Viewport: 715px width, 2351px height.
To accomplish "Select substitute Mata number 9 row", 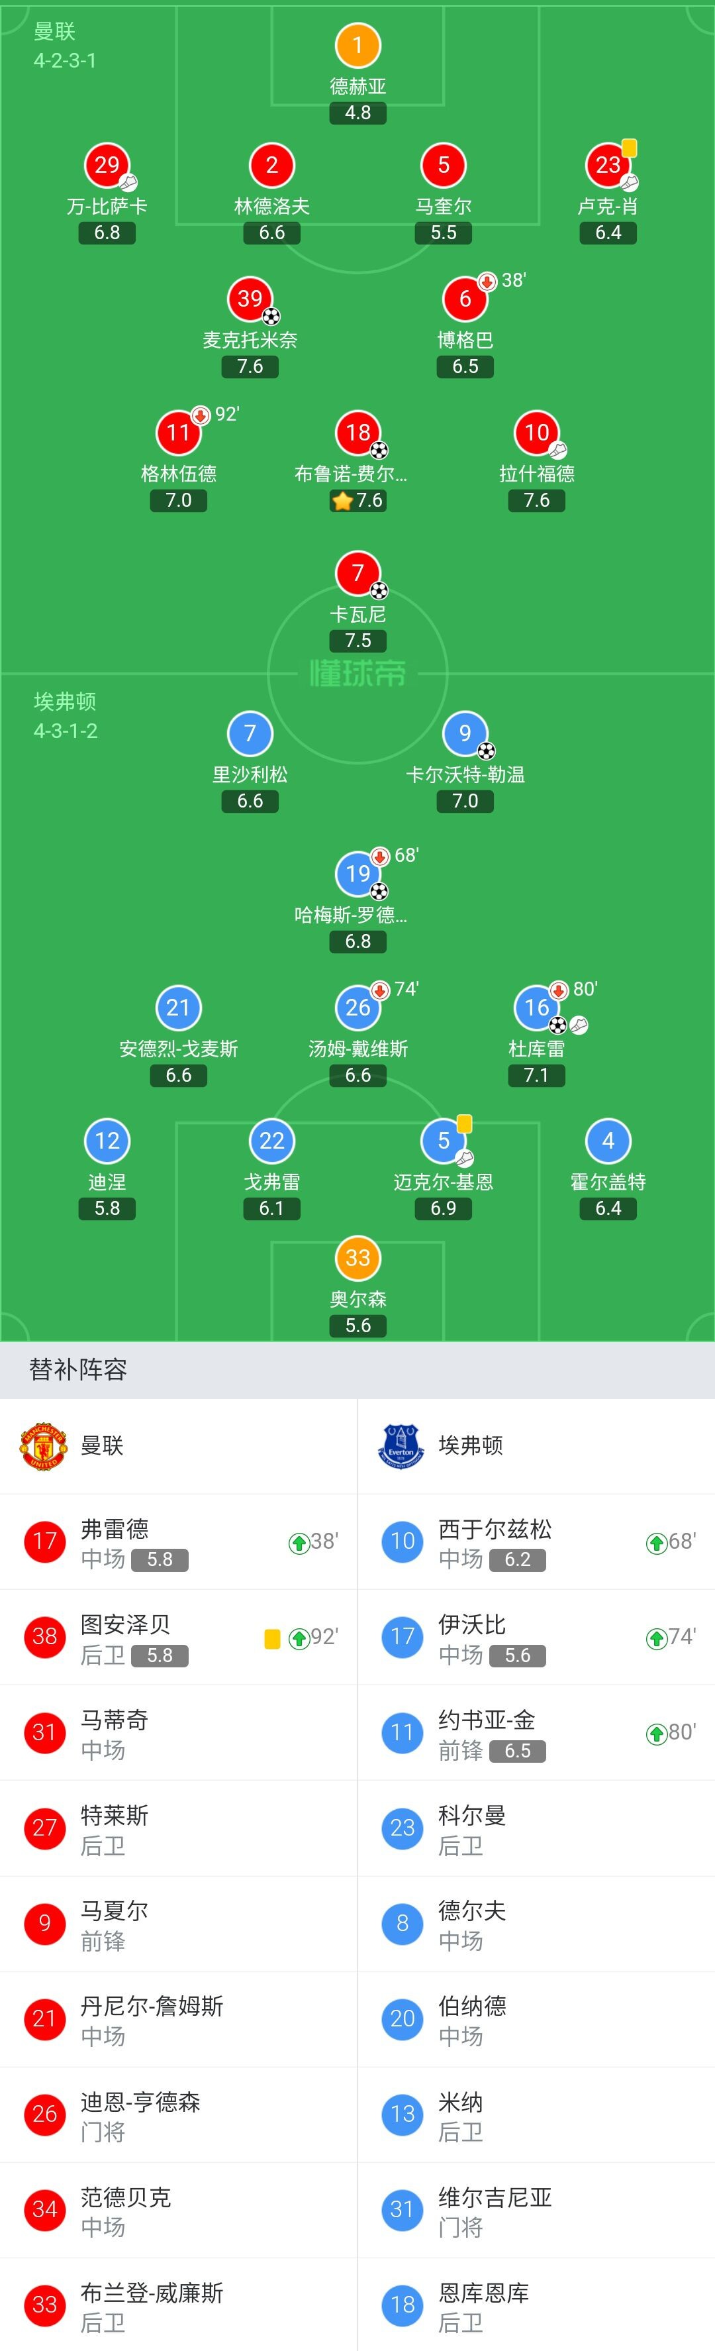I will tap(179, 1924).
